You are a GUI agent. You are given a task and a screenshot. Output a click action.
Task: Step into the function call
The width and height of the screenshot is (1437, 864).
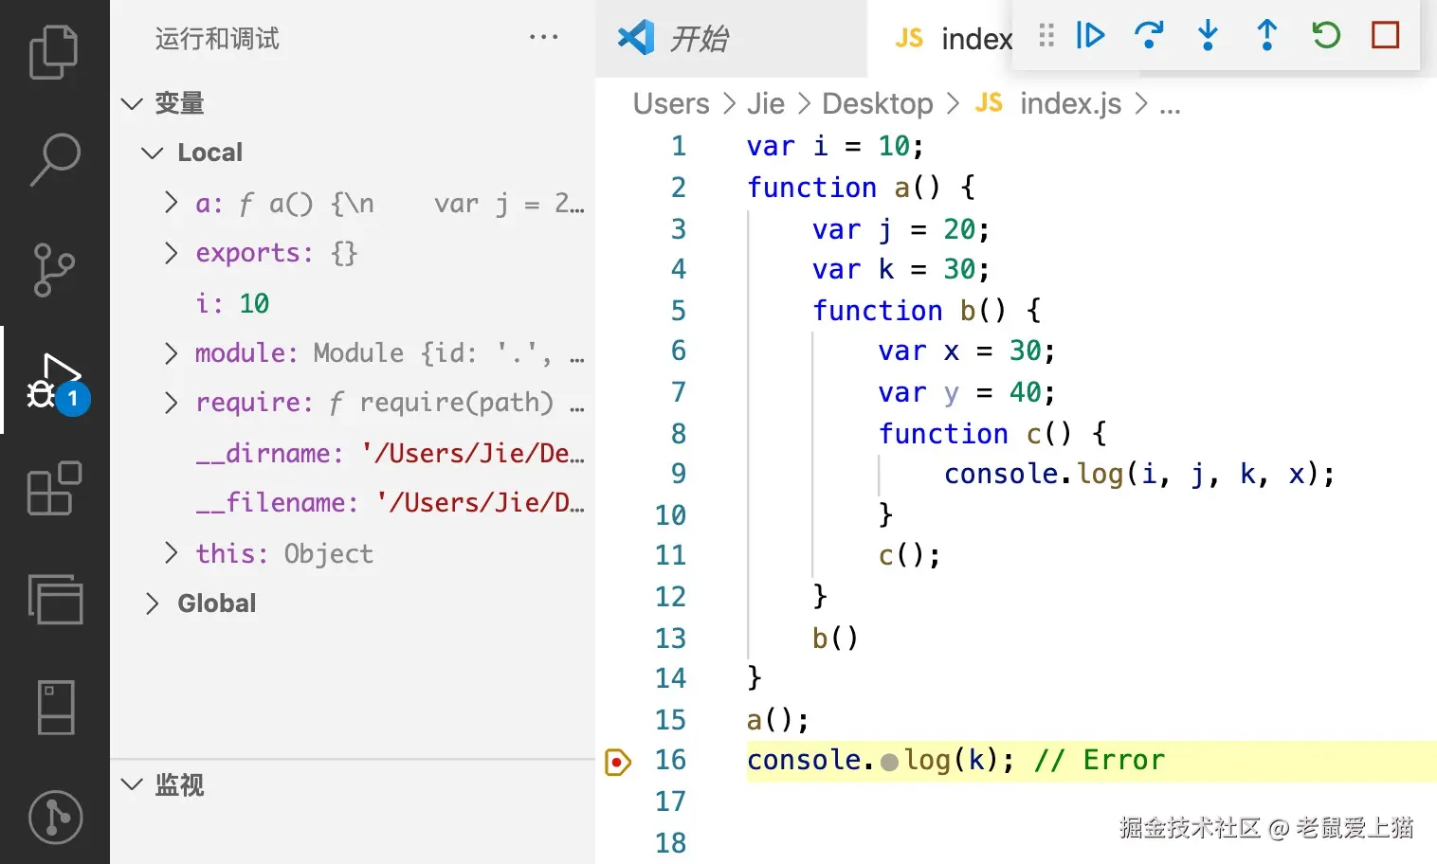coord(1208,35)
